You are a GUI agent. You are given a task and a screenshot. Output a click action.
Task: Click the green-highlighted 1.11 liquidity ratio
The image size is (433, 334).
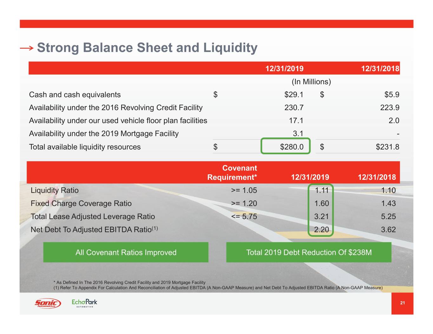pos(321,190)
